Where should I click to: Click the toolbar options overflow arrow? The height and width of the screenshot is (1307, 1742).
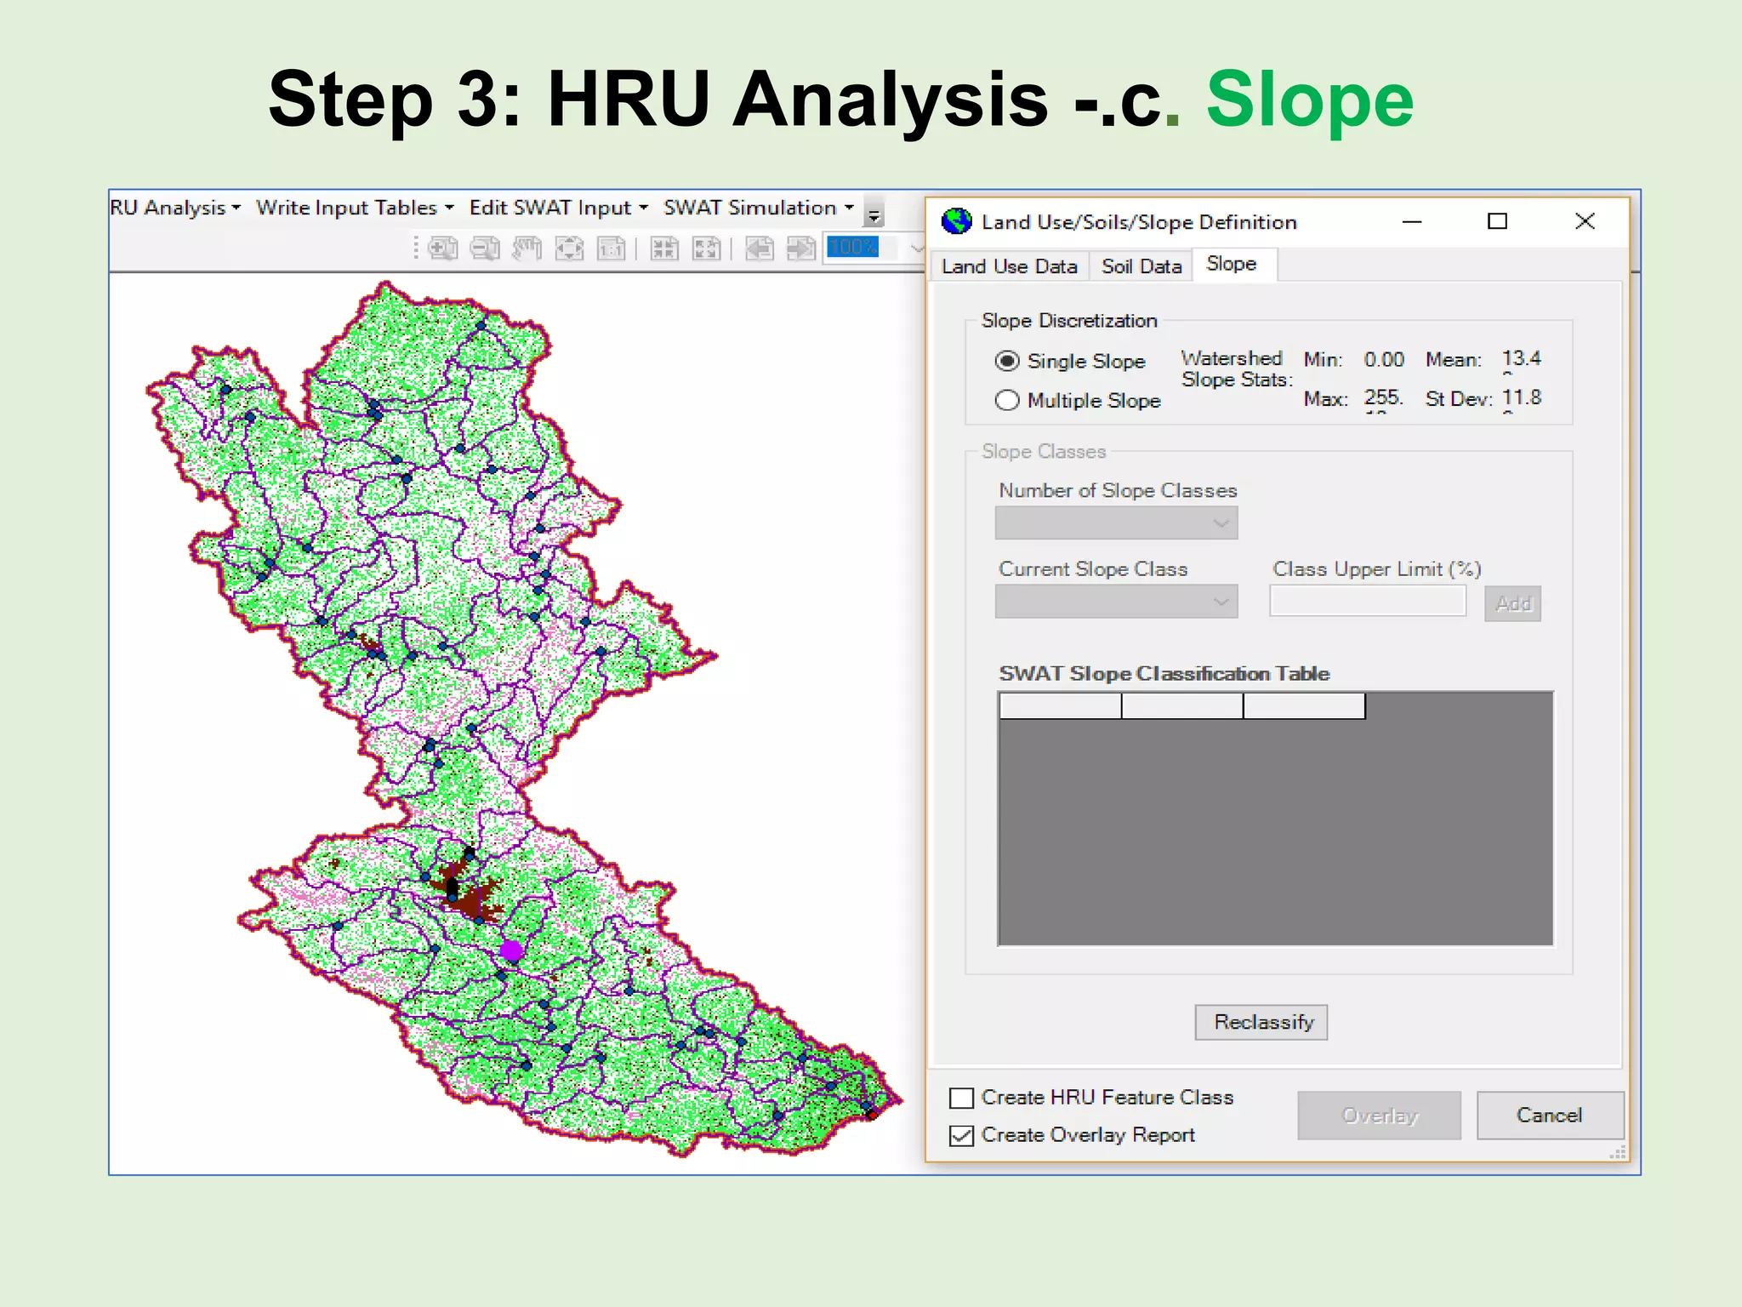(874, 212)
